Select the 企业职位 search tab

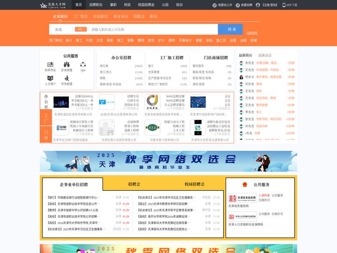tap(60, 16)
